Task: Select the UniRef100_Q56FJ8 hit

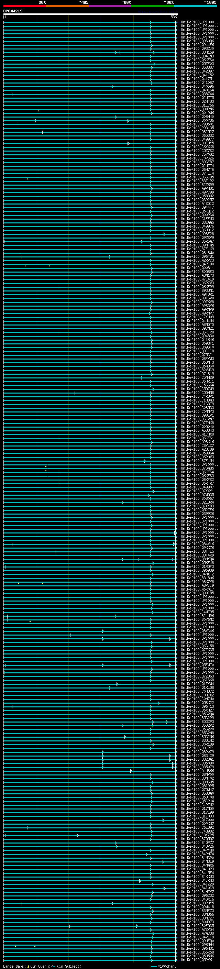Action: tap(197, 563)
